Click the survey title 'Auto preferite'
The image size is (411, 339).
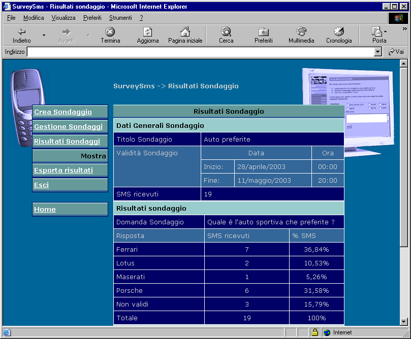point(227,139)
